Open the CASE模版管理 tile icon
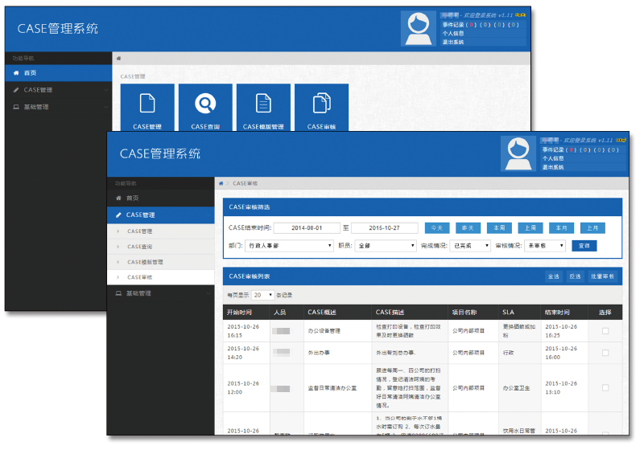Viewport: 644px width, 454px height. click(x=263, y=104)
